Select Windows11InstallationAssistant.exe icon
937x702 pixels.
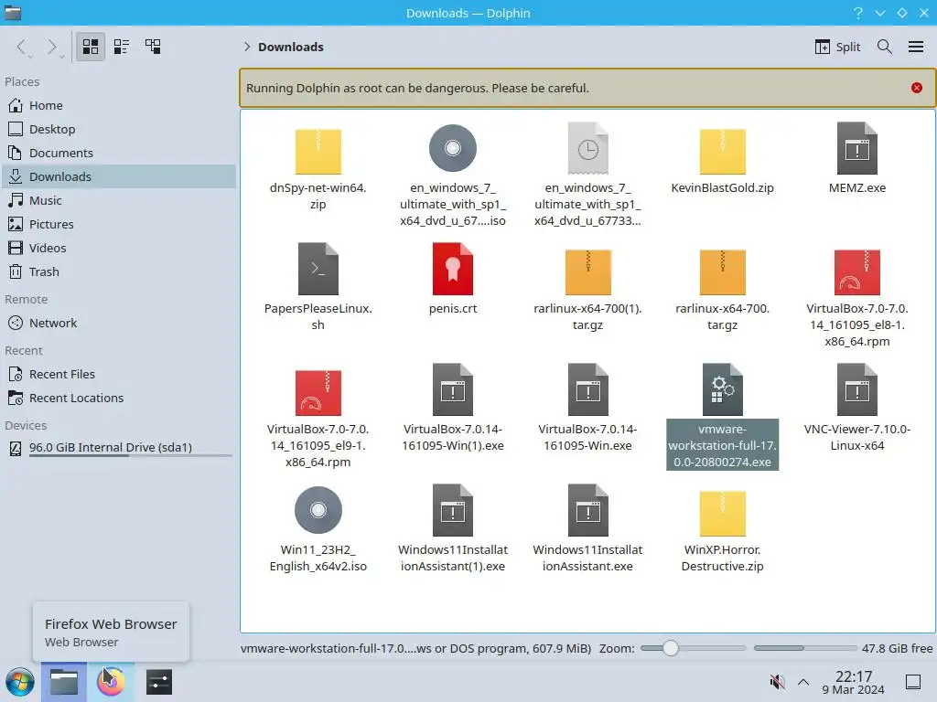point(587,510)
